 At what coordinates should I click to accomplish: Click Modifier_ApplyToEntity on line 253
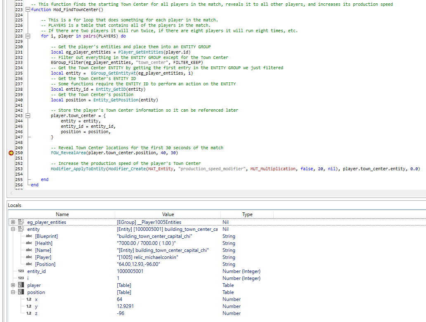click(78, 169)
